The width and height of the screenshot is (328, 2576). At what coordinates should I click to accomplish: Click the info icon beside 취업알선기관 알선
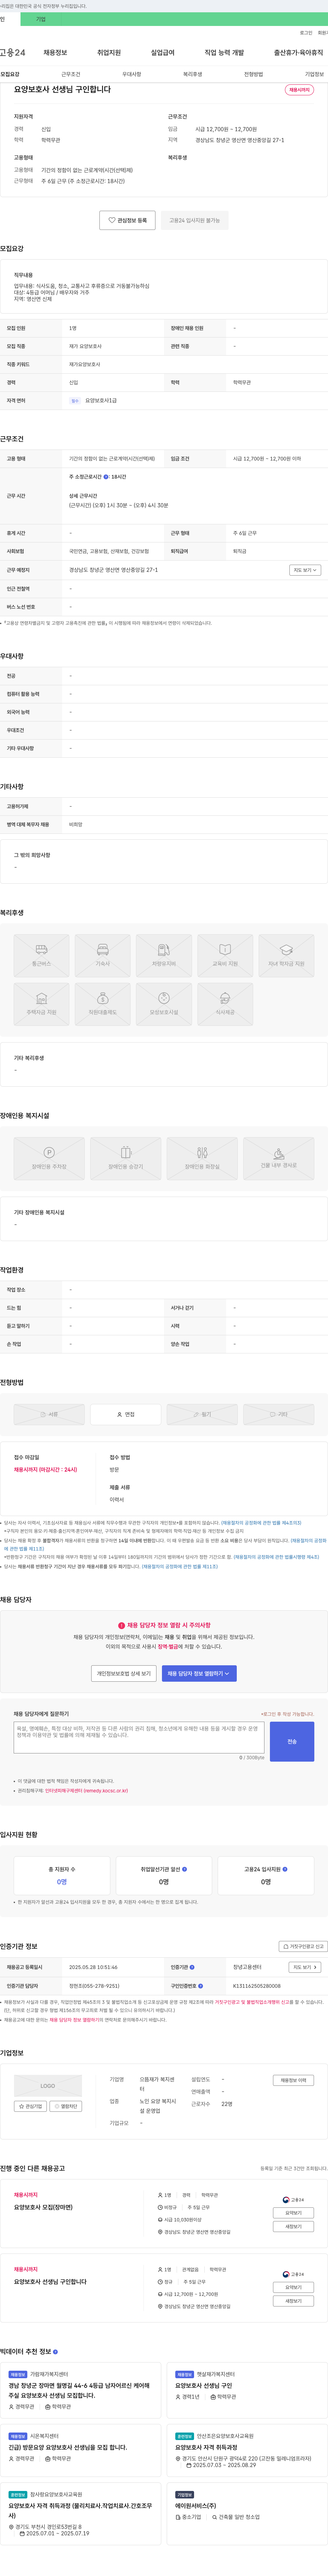coord(184,1869)
